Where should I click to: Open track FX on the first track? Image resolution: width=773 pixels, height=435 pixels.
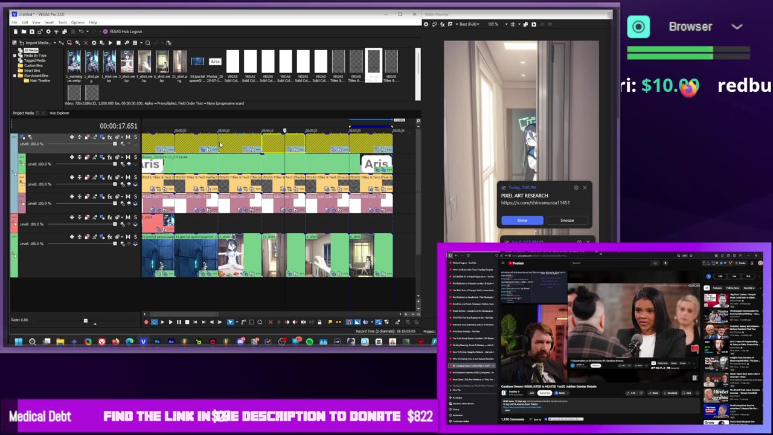pyautogui.click(x=109, y=137)
